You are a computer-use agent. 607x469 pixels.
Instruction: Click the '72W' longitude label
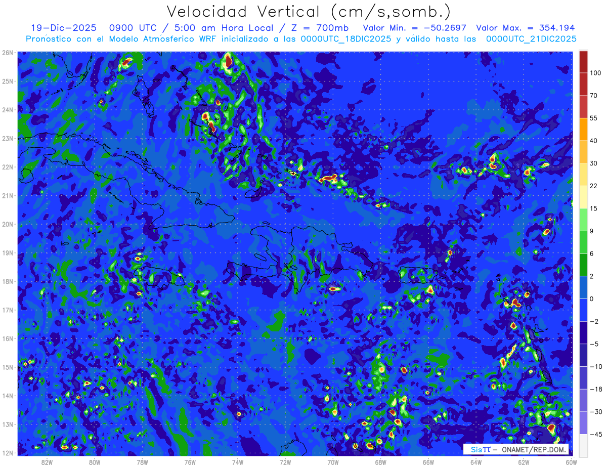tap(285, 462)
